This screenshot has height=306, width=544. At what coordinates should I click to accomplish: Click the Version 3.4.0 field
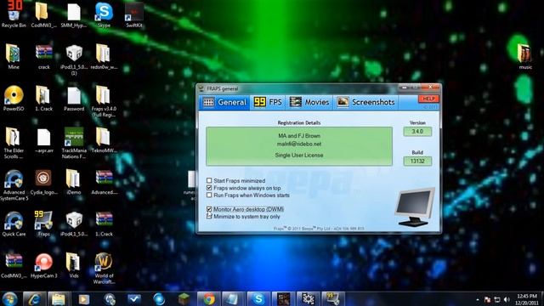[x=417, y=132]
